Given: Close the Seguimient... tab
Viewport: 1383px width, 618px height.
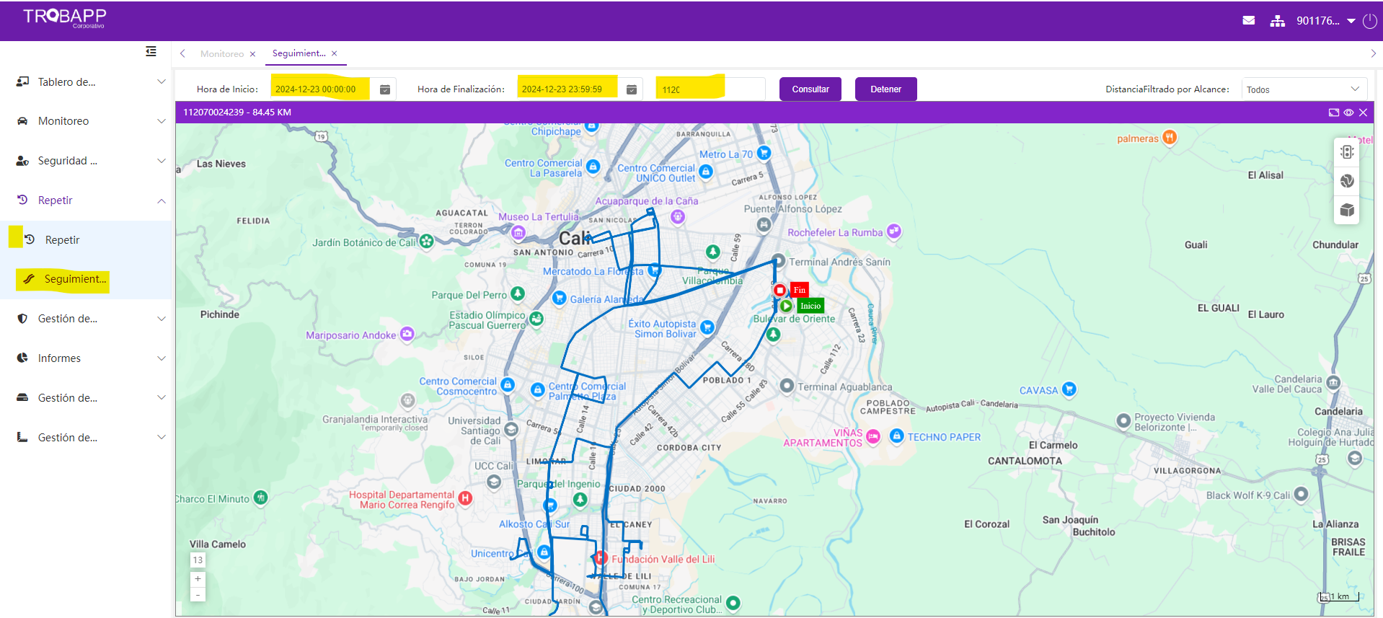Looking at the screenshot, I should point(335,53).
